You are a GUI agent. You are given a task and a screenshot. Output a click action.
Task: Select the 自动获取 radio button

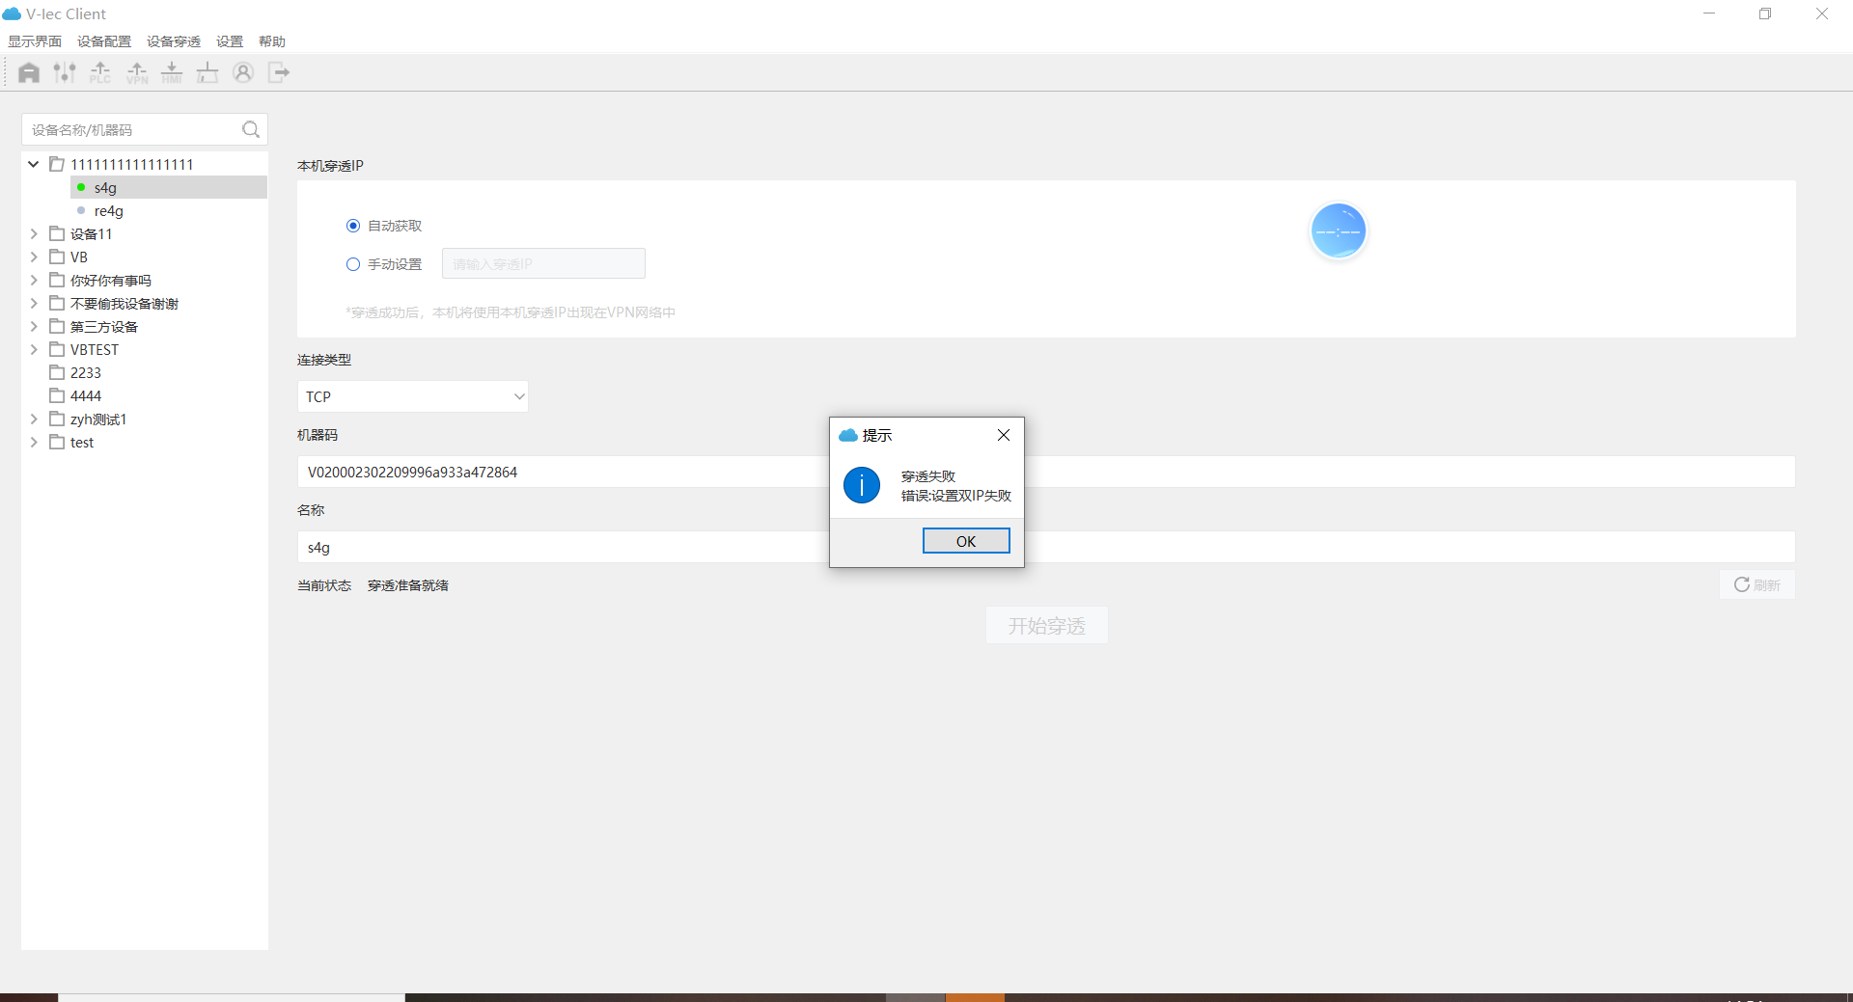[353, 226]
